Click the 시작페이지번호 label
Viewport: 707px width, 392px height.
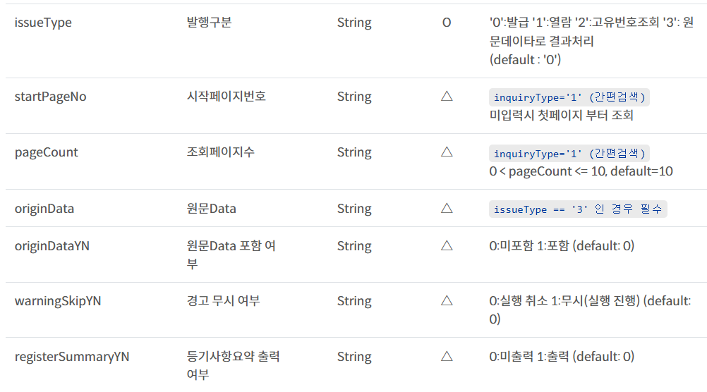point(222,97)
